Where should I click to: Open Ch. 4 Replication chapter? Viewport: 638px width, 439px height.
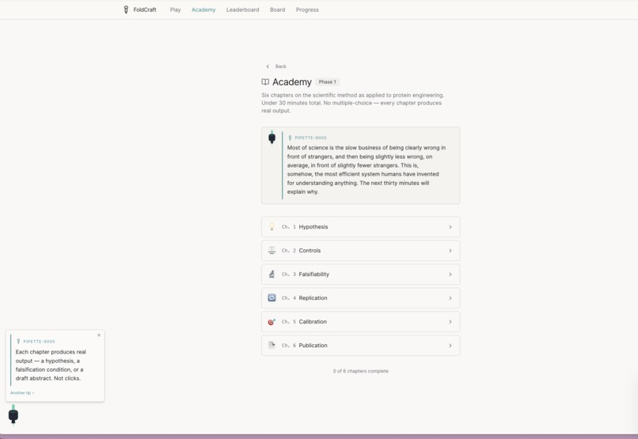pos(360,298)
